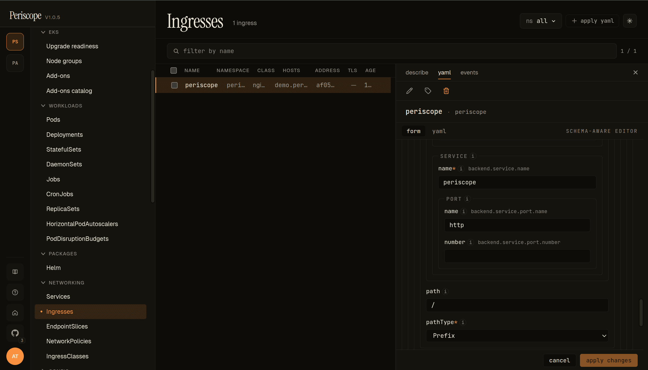Collapse the WORKLOADS section

(x=62, y=106)
